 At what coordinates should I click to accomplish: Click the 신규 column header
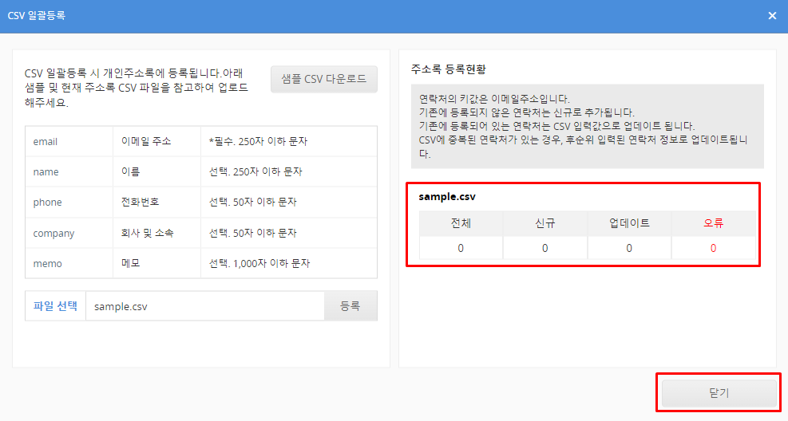pos(544,223)
